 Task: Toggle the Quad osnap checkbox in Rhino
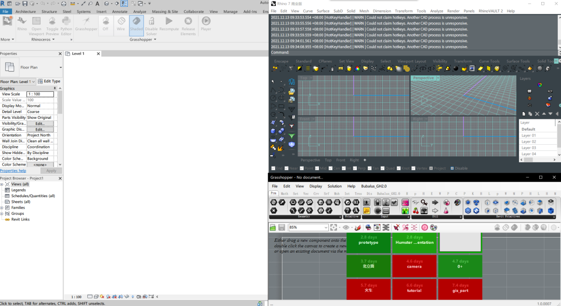click(382, 168)
